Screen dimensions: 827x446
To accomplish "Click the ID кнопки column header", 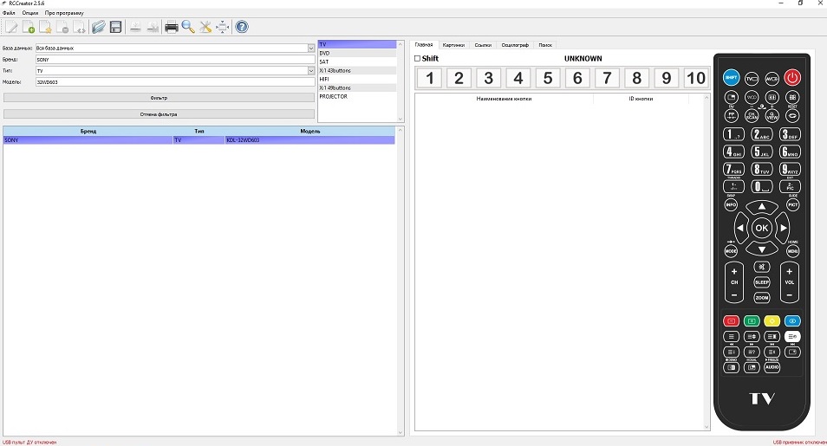I will coord(641,99).
